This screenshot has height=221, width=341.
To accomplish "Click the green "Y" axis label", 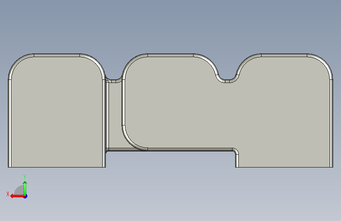I will tap(25, 177).
